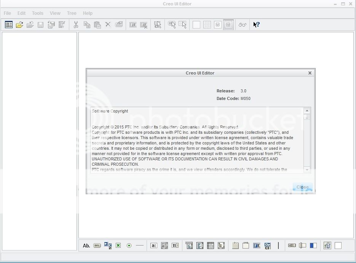356x263 pixels.
Task: Click the New dialog icon in toolbar
Action: [x=9, y=25]
